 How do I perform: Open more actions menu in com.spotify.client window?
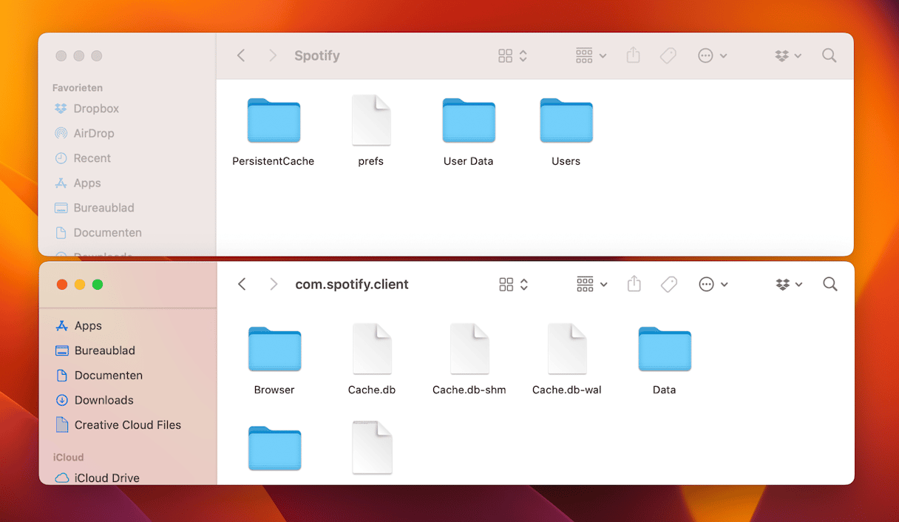(713, 285)
